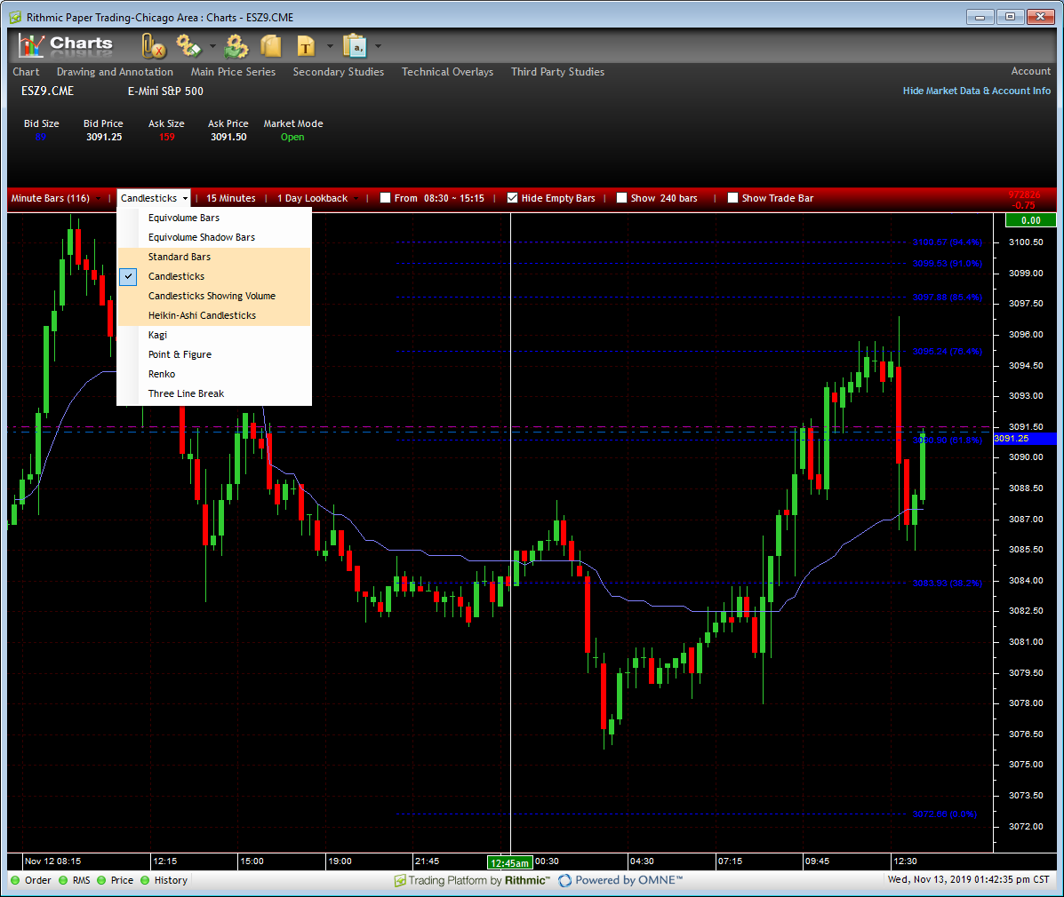
Task: Select Candlesticks Showing Volume option
Action: coord(214,296)
